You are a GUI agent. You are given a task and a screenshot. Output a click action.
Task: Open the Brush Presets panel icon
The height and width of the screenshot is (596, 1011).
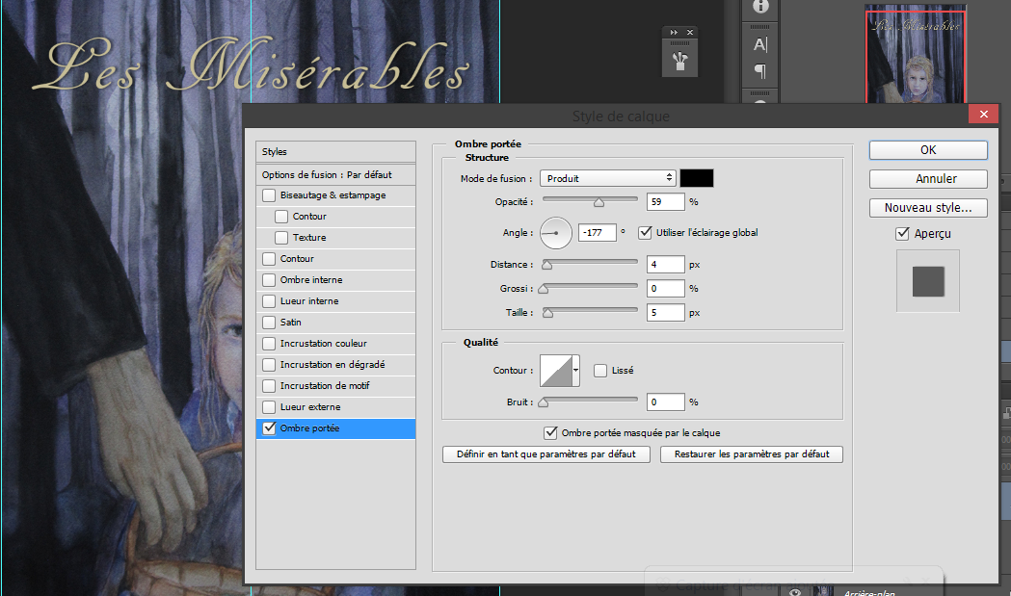click(682, 63)
